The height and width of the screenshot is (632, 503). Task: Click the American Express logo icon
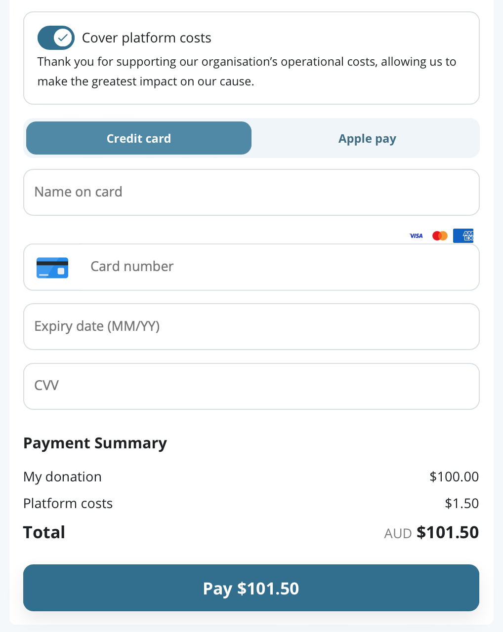(463, 236)
